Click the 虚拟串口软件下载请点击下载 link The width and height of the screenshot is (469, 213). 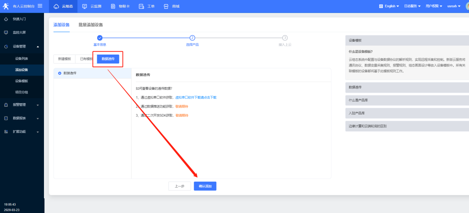[196, 97]
